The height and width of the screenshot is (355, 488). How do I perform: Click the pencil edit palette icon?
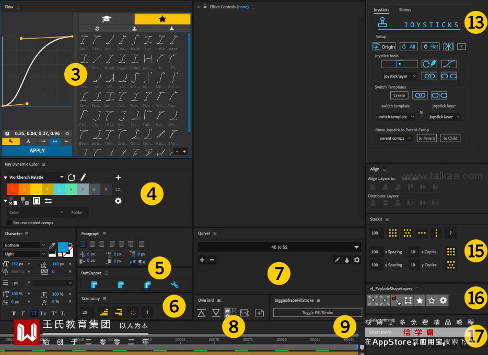[83, 177]
